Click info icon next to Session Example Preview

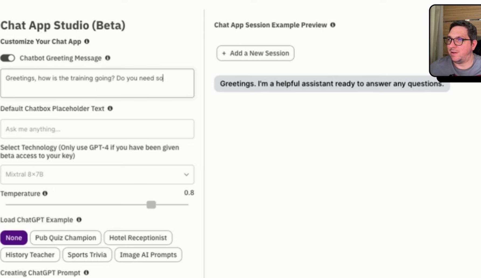(333, 25)
